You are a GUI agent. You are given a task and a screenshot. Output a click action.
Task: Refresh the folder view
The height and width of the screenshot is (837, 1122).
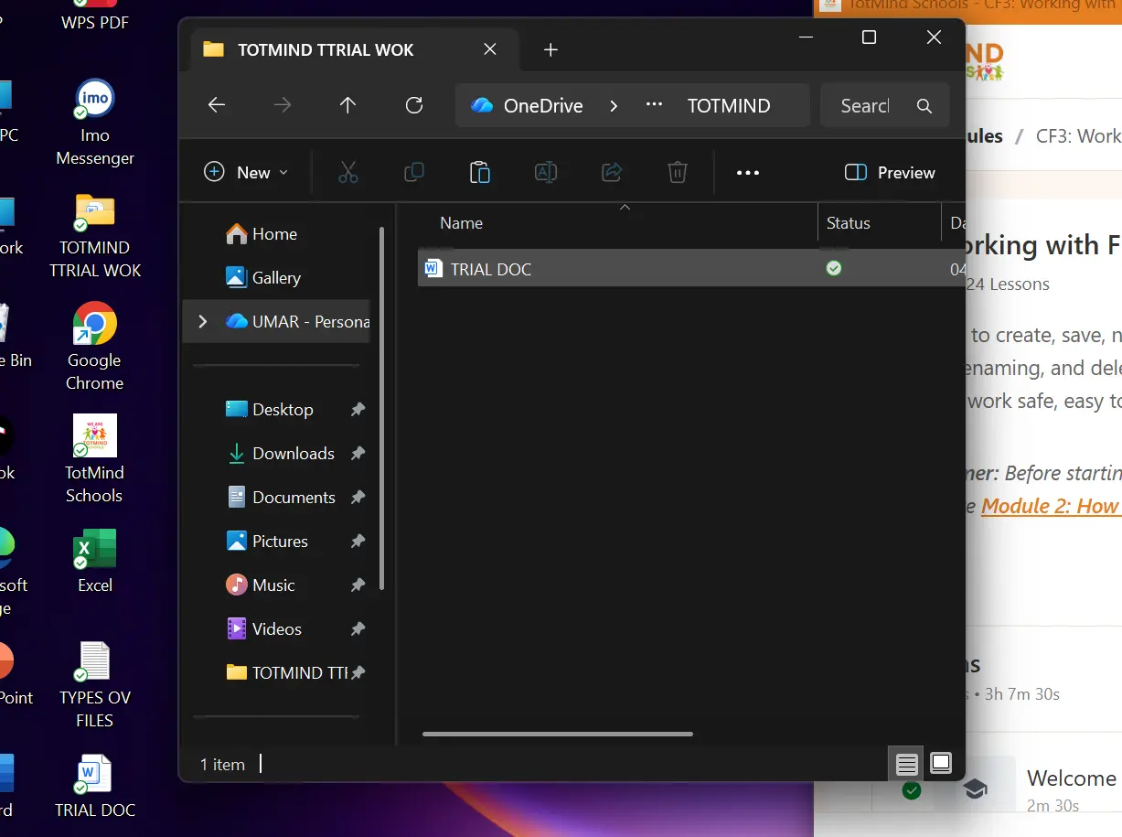coord(414,105)
